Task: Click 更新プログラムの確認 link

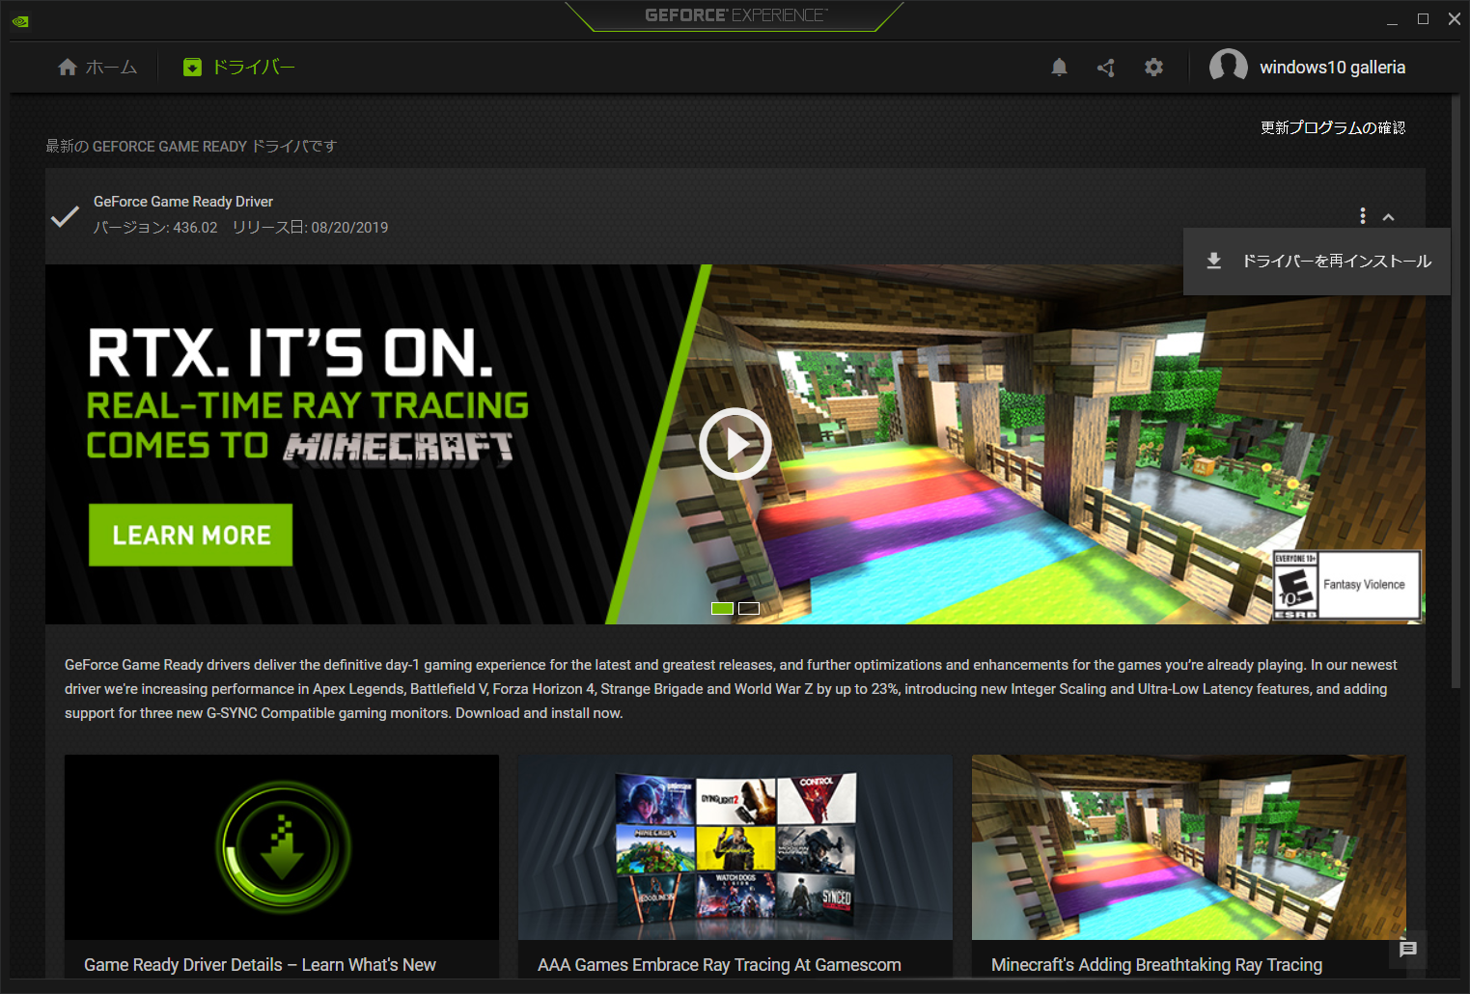Action: (x=1332, y=127)
